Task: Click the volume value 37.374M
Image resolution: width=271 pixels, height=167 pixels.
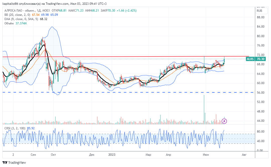Action: (21, 23)
